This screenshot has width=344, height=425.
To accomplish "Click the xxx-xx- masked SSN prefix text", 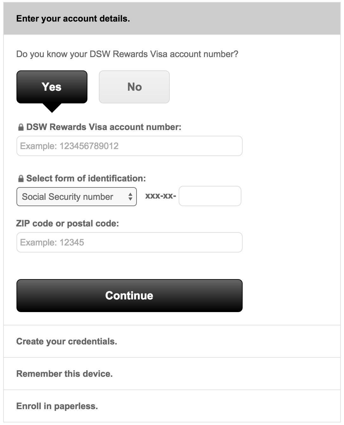I will (161, 196).
